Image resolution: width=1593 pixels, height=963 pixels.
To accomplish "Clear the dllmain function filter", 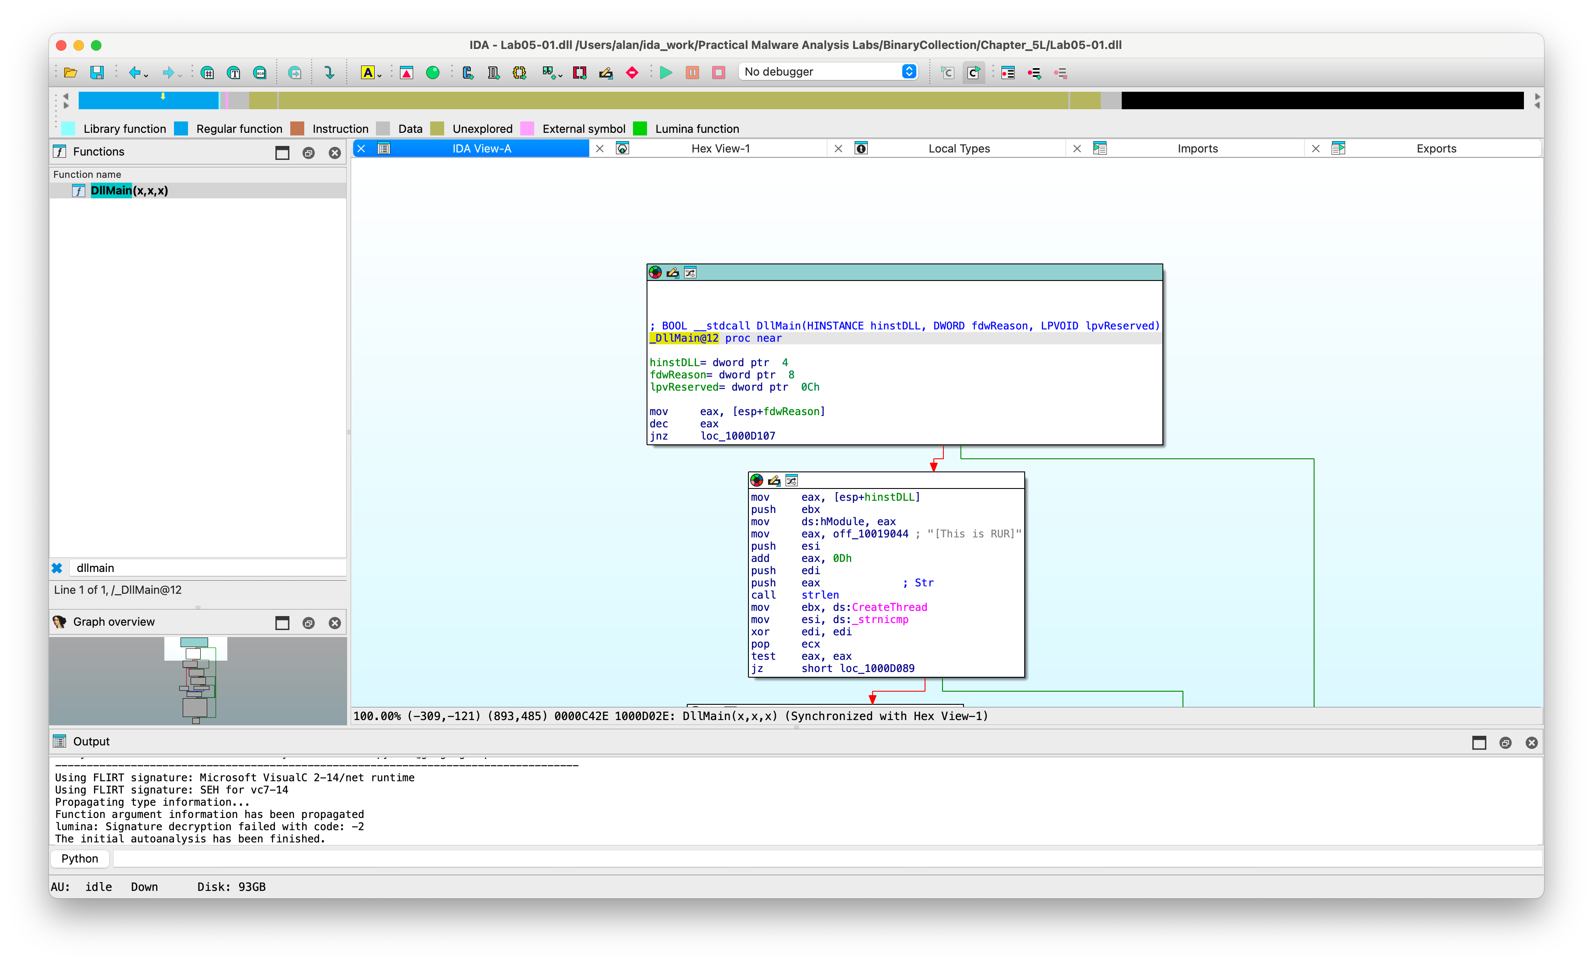I will pos(57,568).
